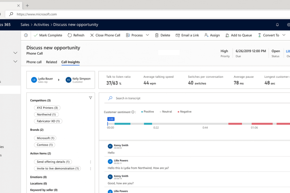The height and width of the screenshot is (193, 290).
Task: Open the Related tab
Action: [51, 62]
